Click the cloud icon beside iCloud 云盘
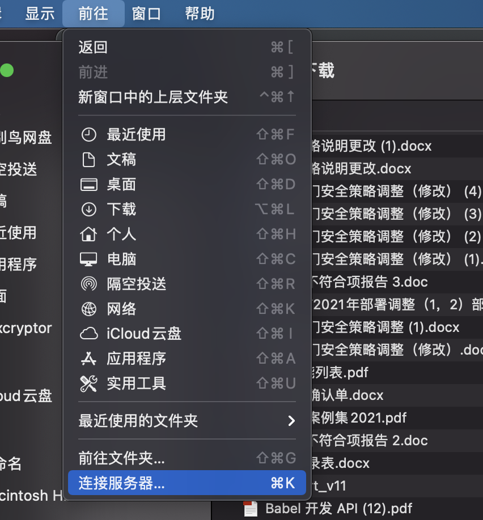The height and width of the screenshot is (520, 483). pos(88,334)
